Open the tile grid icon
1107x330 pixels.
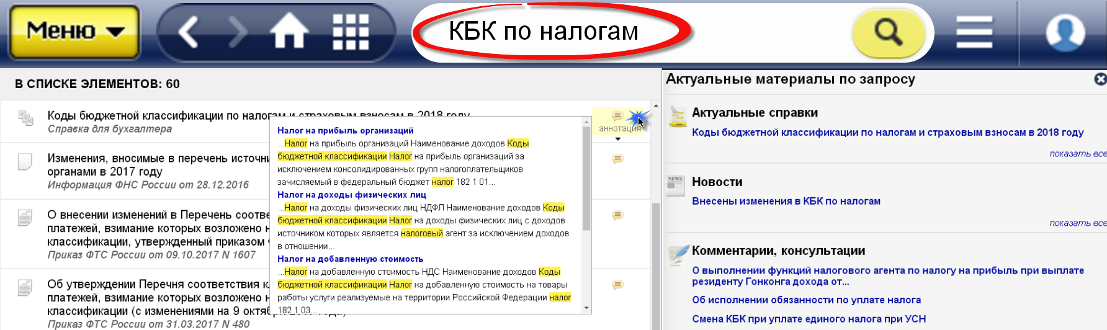coord(351,31)
